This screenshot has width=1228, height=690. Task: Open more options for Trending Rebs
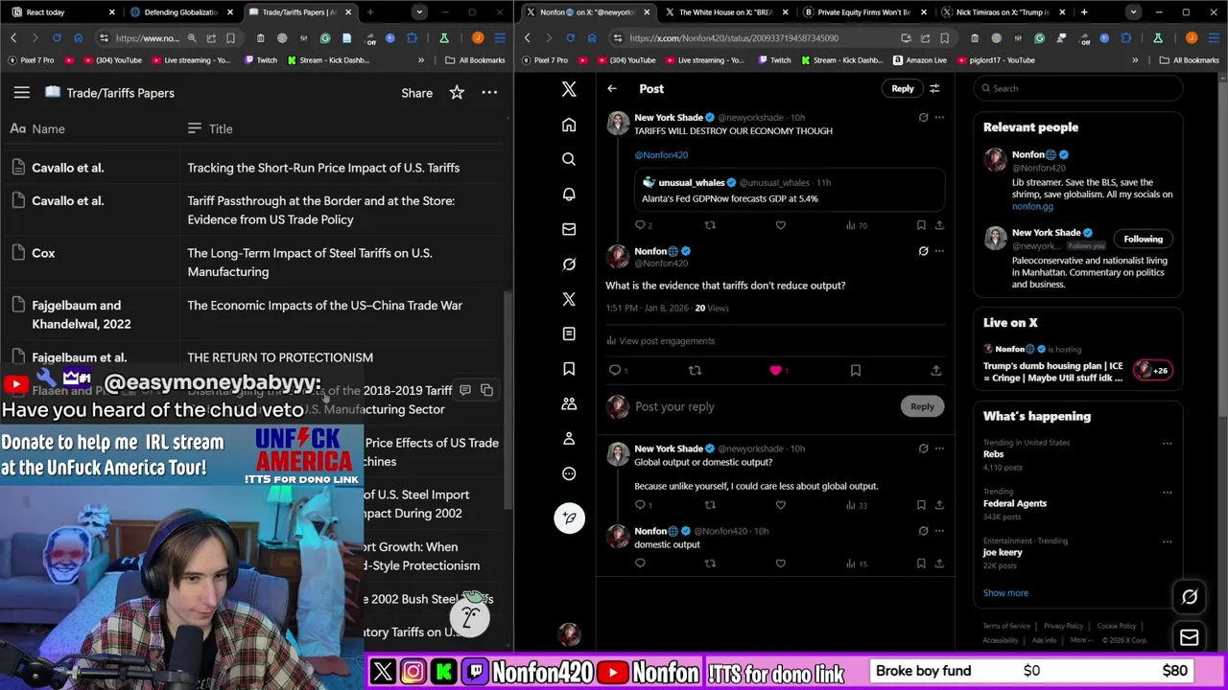tap(1167, 444)
